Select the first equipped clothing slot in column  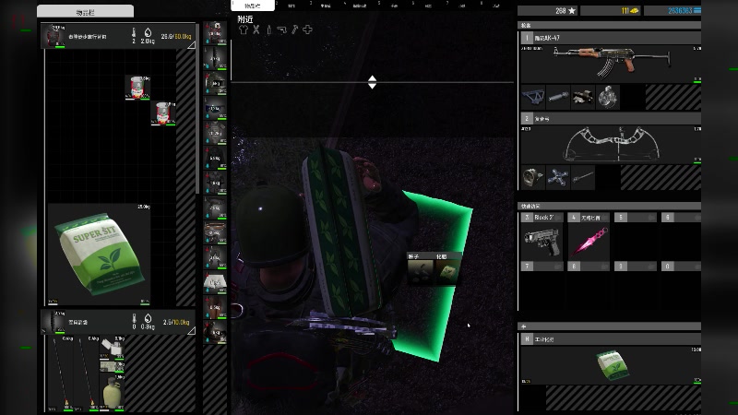pos(215,33)
